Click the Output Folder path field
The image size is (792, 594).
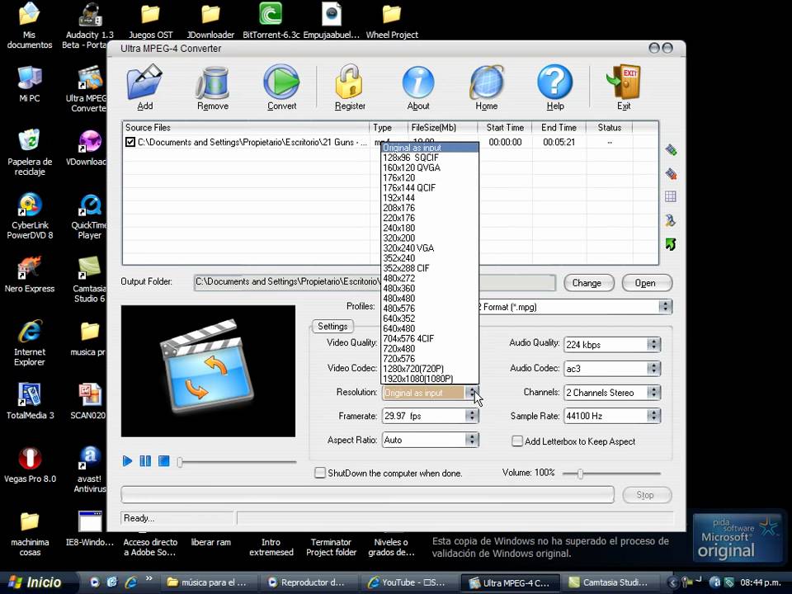tap(375, 283)
